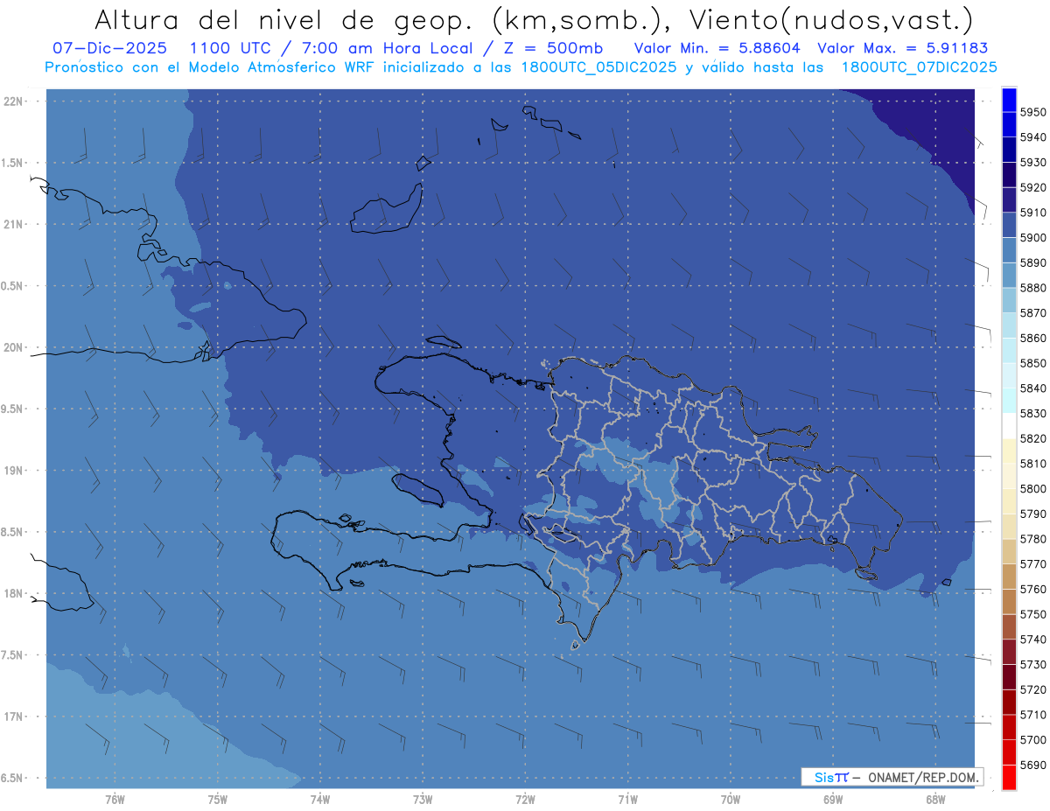Viewport: 1050px width, 811px height.
Task: Click the '71W' longitude label
Action: (x=627, y=800)
